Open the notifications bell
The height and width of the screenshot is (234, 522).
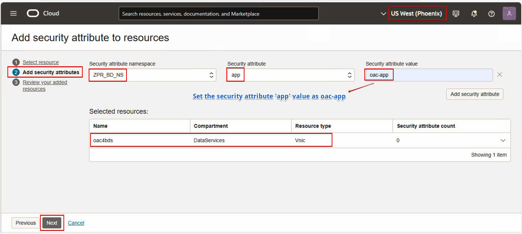[x=474, y=14]
